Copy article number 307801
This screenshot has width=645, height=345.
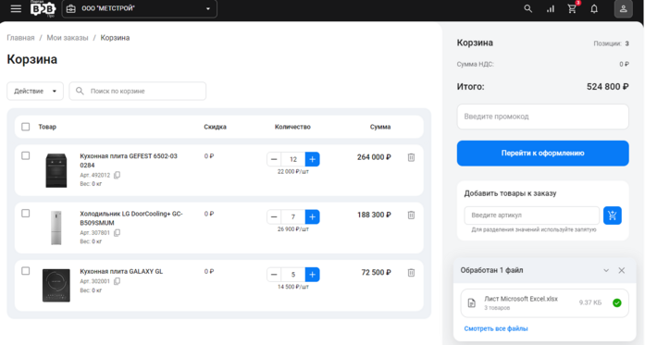(117, 233)
